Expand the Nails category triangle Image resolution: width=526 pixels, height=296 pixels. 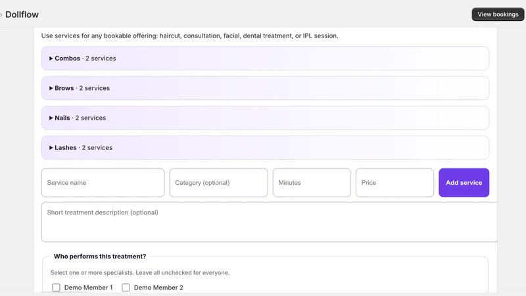point(51,118)
